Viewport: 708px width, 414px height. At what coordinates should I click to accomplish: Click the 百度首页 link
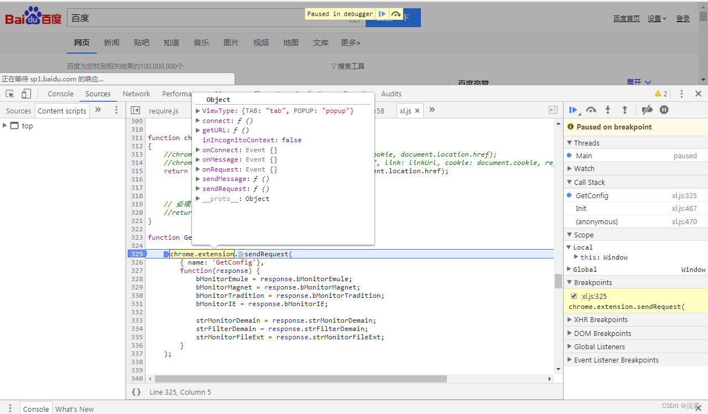point(626,18)
